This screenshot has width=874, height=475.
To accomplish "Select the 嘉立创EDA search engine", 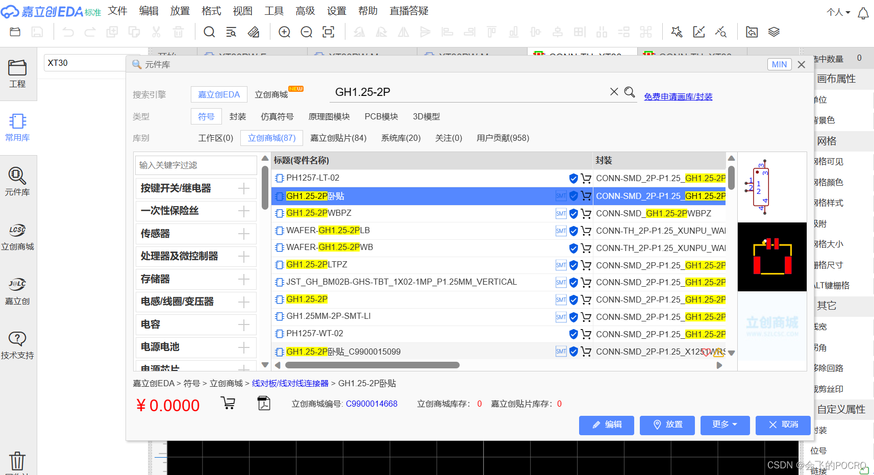I will [x=219, y=95].
